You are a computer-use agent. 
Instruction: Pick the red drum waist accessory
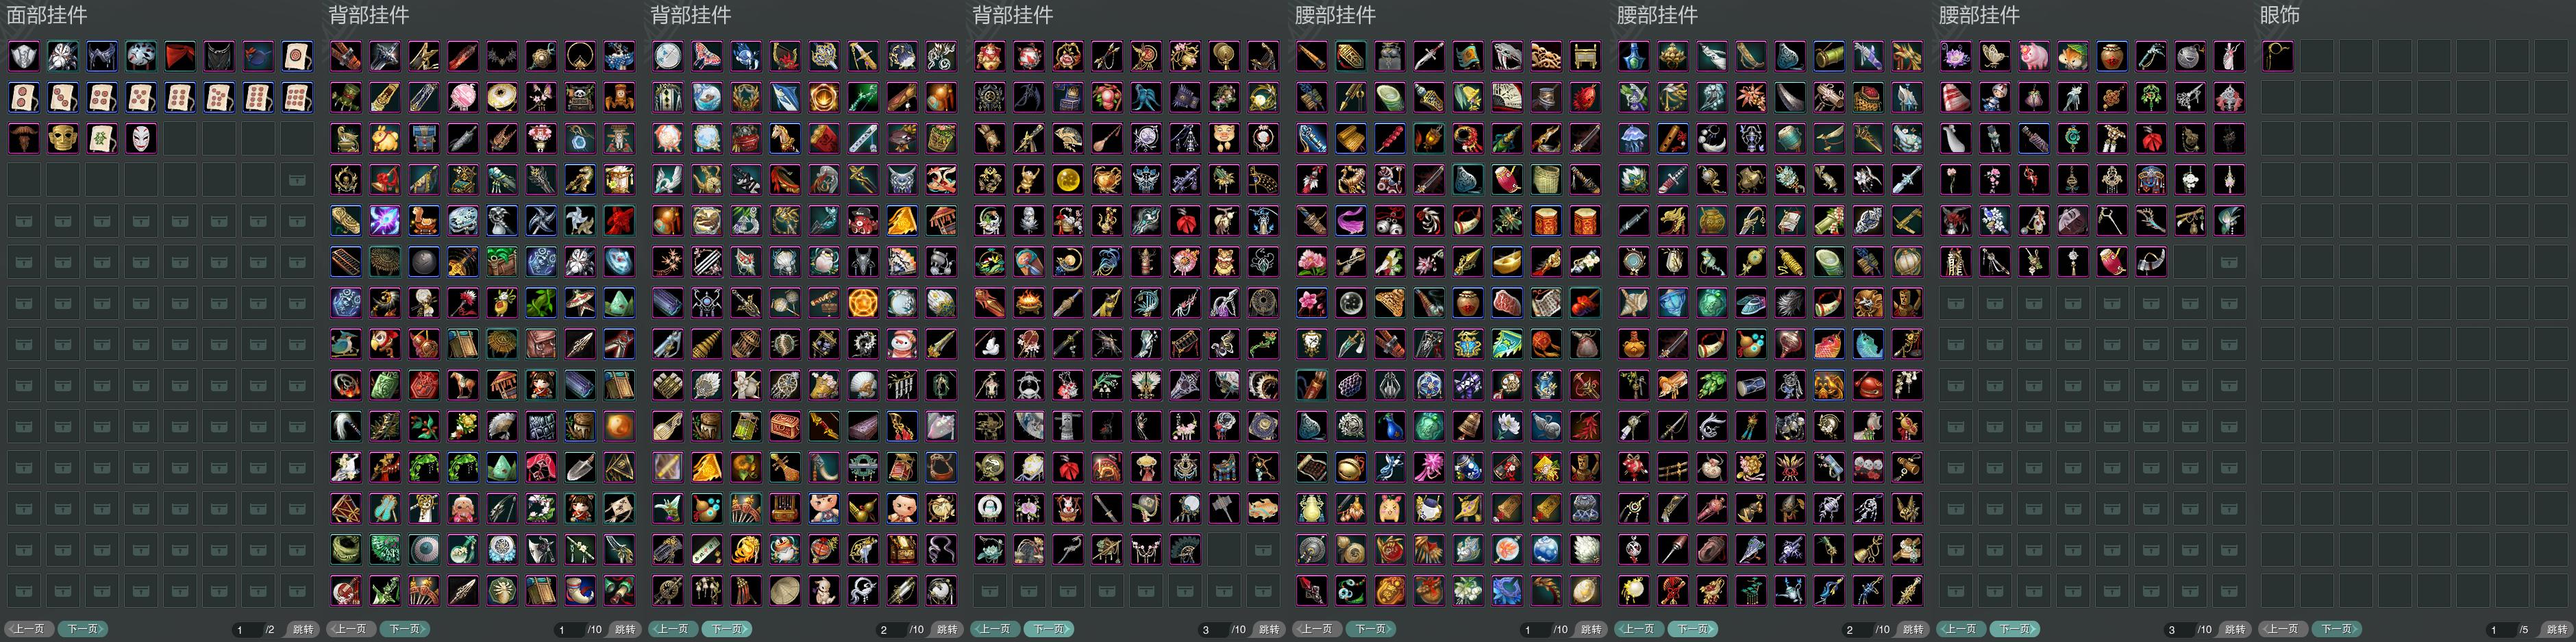[2112, 262]
